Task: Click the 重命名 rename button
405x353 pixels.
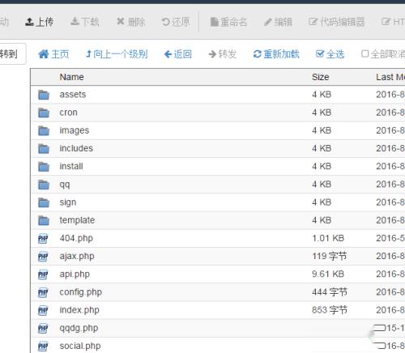Action: [228, 22]
